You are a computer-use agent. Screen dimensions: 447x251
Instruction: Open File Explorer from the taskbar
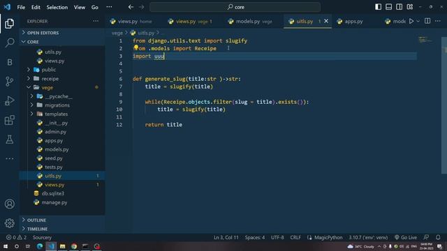click(x=62, y=246)
